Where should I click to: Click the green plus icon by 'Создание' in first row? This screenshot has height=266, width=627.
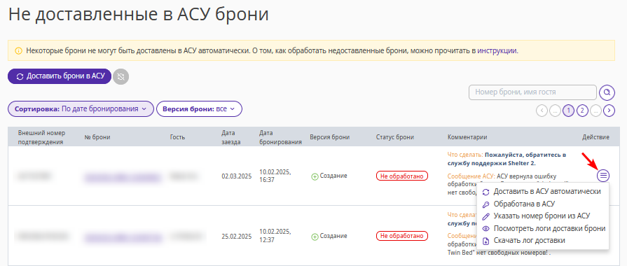(x=315, y=176)
